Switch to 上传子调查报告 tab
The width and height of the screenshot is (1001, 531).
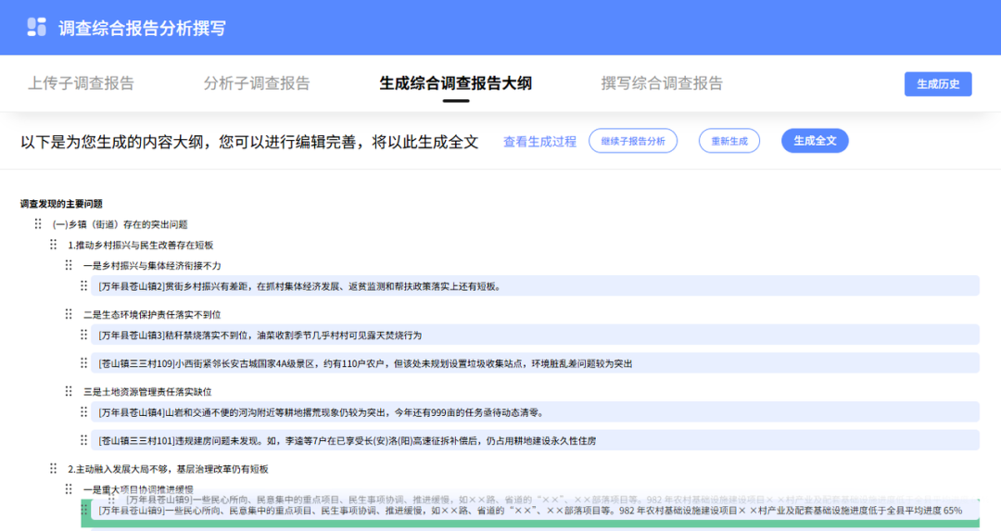pyautogui.click(x=81, y=83)
